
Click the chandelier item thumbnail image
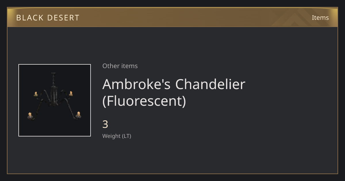(x=55, y=100)
